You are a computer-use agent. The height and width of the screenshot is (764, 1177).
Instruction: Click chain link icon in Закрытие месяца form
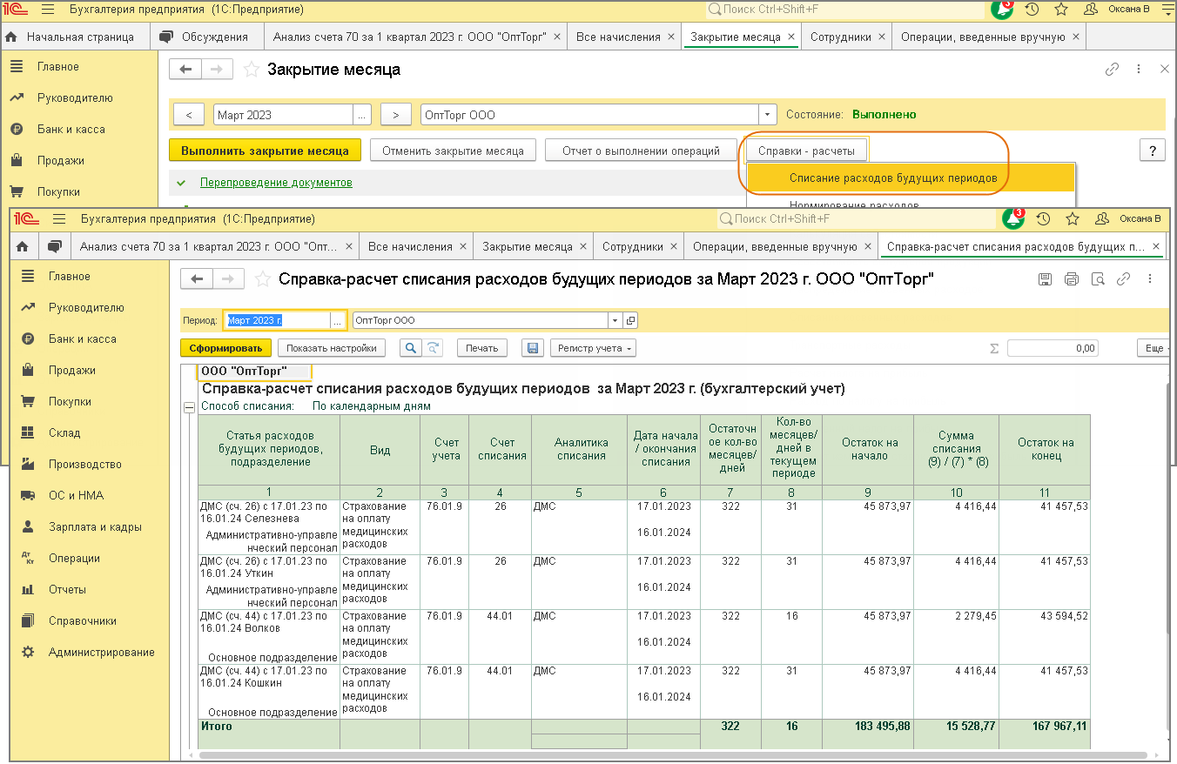1112,70
